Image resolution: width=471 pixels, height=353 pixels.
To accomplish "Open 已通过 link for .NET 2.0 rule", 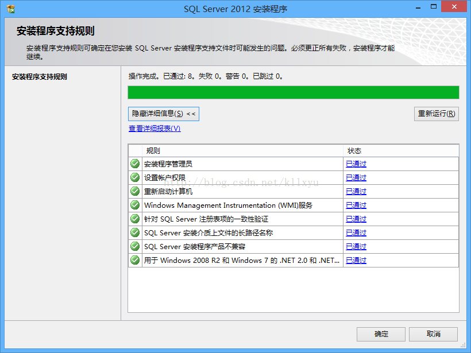I will click(x=356, y=261).
